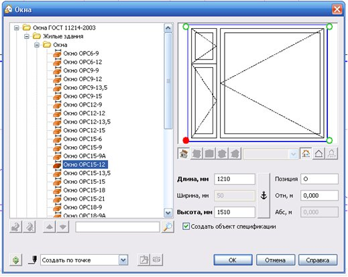Select tree item Окно ОРС15-9
Viewport: 348px width, 277px height.
coord(82,148)
